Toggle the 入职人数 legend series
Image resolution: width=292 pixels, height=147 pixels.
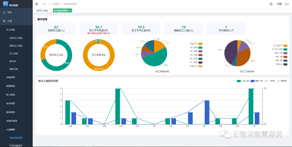pos(239,81)
